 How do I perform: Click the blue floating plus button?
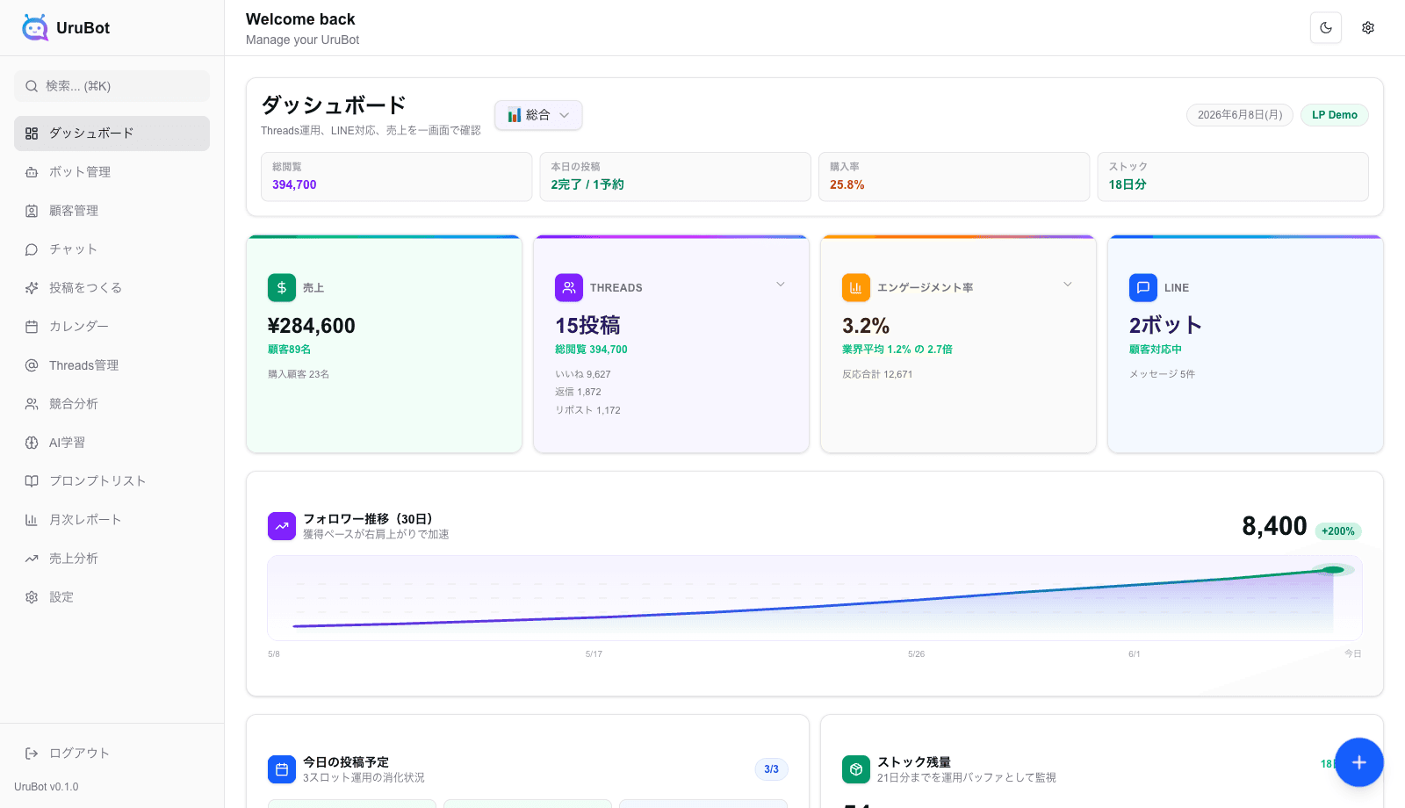point(1359,762)
